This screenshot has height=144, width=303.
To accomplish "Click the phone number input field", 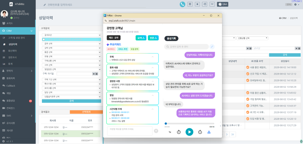I will (x=94, y=5).
